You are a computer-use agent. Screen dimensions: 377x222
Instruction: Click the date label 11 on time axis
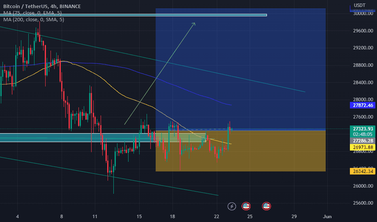coord(95,216)
